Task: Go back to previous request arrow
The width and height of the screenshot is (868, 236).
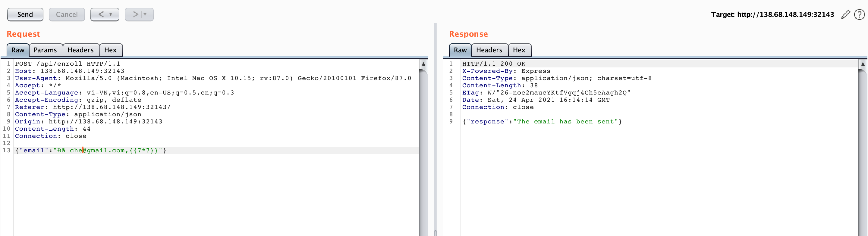Action: (x=101, y=14)
